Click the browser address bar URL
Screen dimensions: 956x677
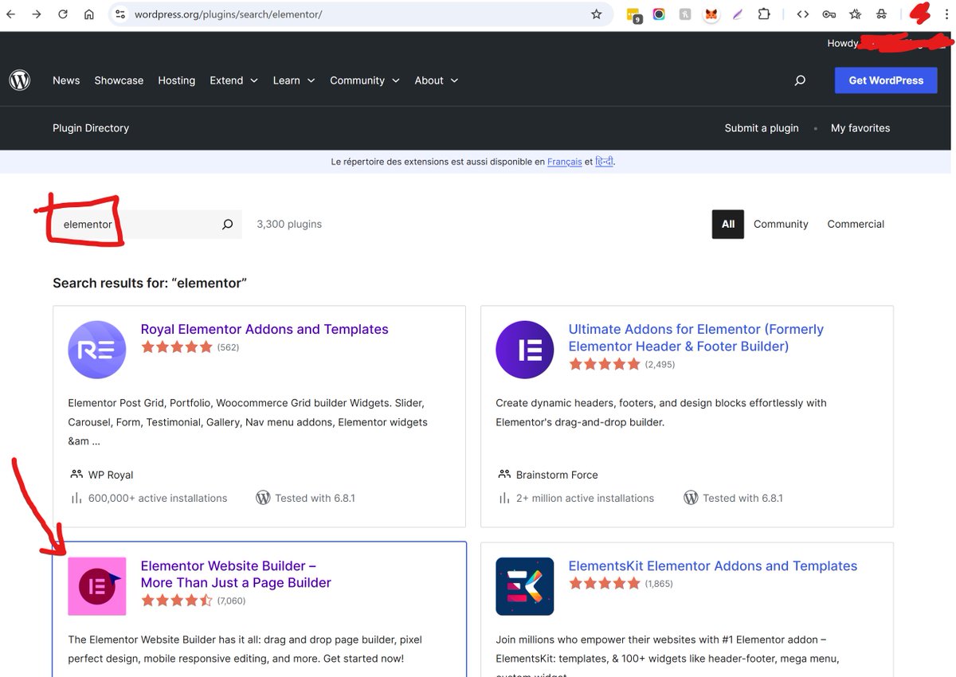coord(228,14)
